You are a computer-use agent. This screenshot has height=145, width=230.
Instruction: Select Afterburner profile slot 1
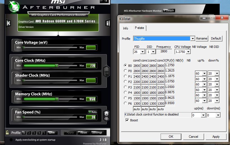[24, 133]
